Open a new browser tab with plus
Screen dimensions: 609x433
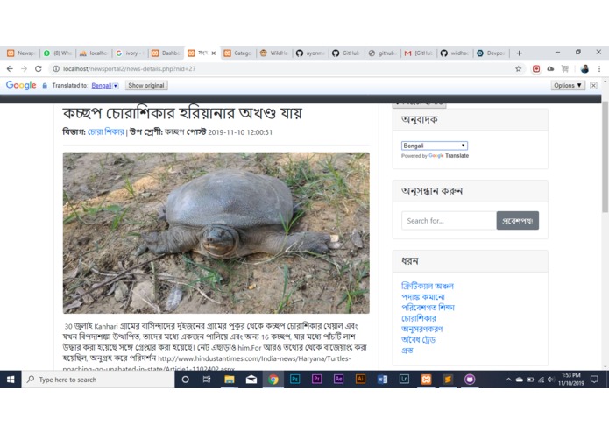pyautogui.click(x=520, y=53)
